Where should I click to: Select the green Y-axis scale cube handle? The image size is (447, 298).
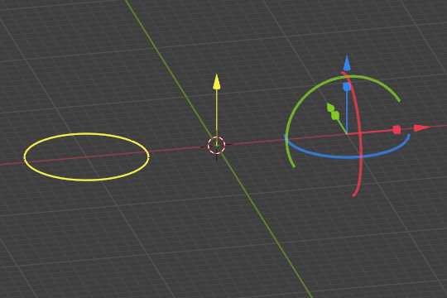(x=335, y=116)
